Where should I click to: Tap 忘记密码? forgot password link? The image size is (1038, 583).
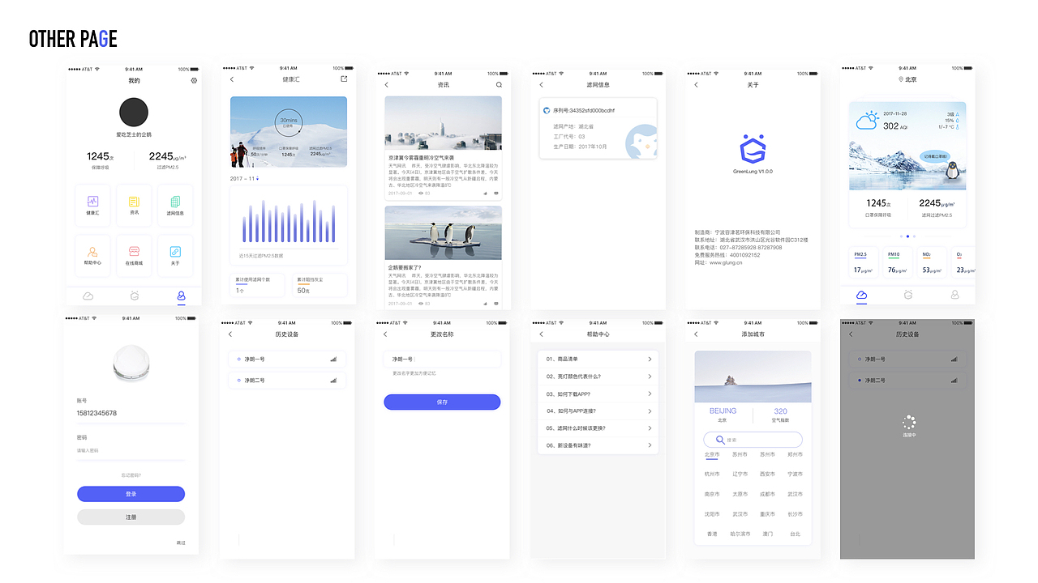click(131, 475)
